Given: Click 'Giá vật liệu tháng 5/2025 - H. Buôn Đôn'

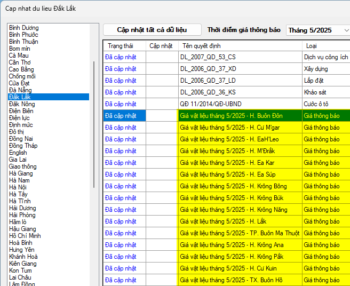Looking at the screenshot, I should pos(240,116).
